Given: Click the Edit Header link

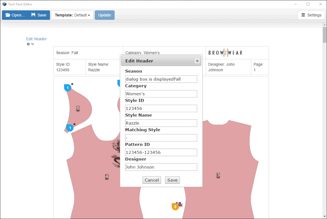Looking at the screenshot, I should pyautogui.click(x=36, y=39).
